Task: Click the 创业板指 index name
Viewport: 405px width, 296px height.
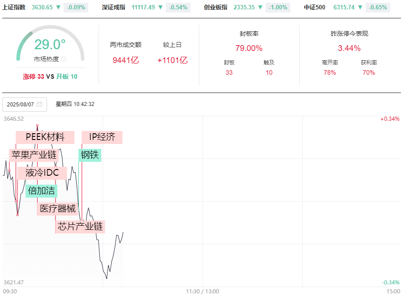Action: pos(215,7)
